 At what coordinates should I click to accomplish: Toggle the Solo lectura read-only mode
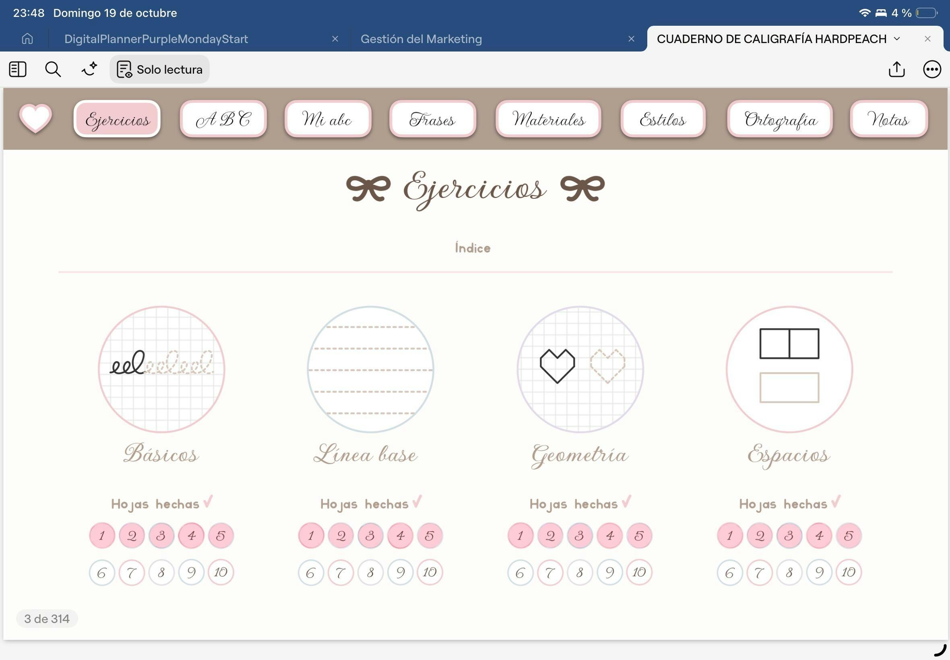(x=160, y=69)
